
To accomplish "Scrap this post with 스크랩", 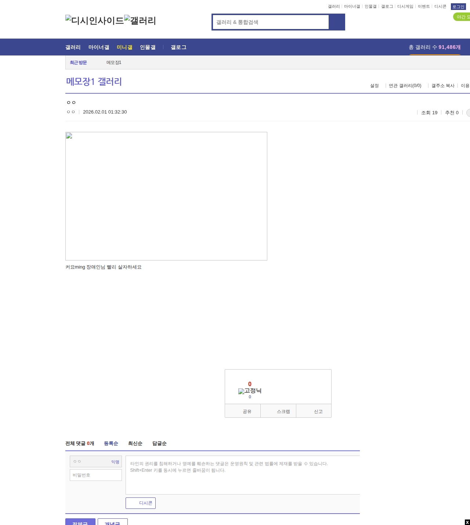I will [278, 411].
